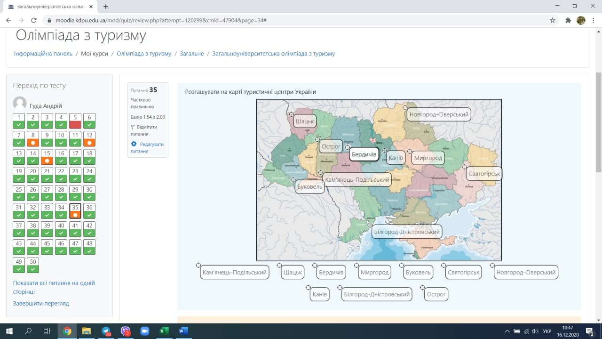Screen dimensions: 602x339
Task: Open Word from the taskbar
Action: pos(183,331)
